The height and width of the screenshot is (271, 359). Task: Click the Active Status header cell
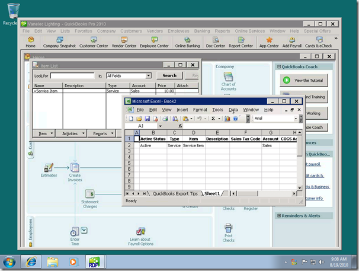tap(153, 139)
